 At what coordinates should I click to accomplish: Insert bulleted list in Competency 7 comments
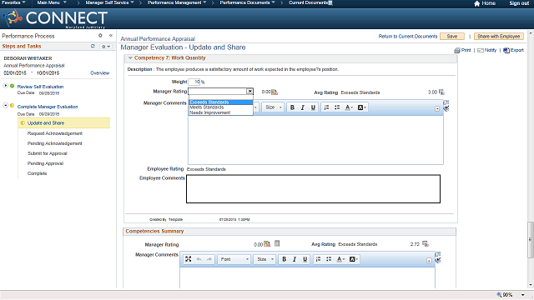pyautogui.click(x=337, y=107)
